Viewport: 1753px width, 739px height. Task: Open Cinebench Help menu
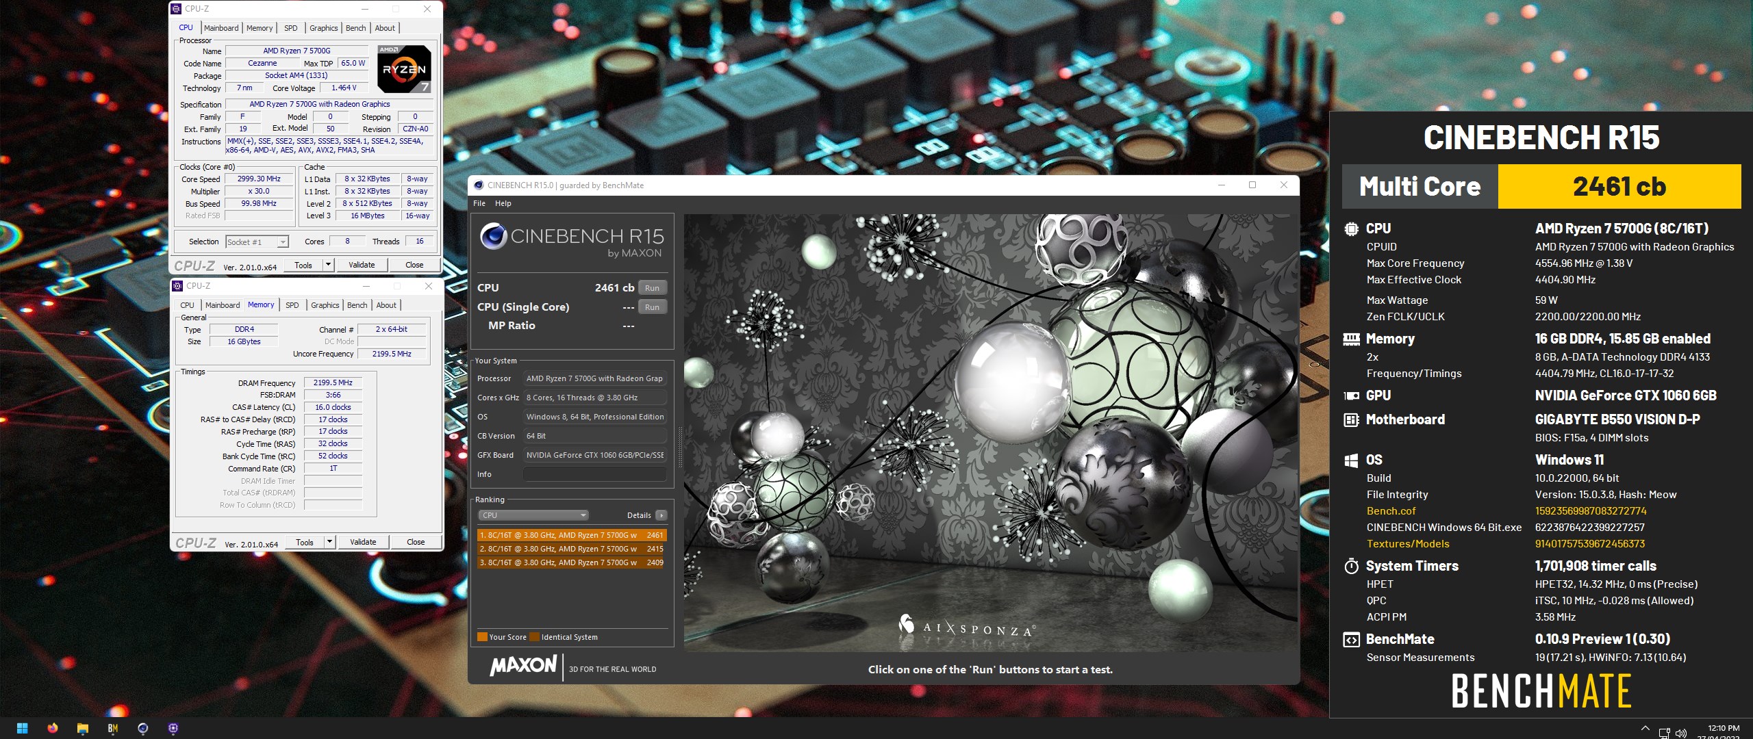503,203
